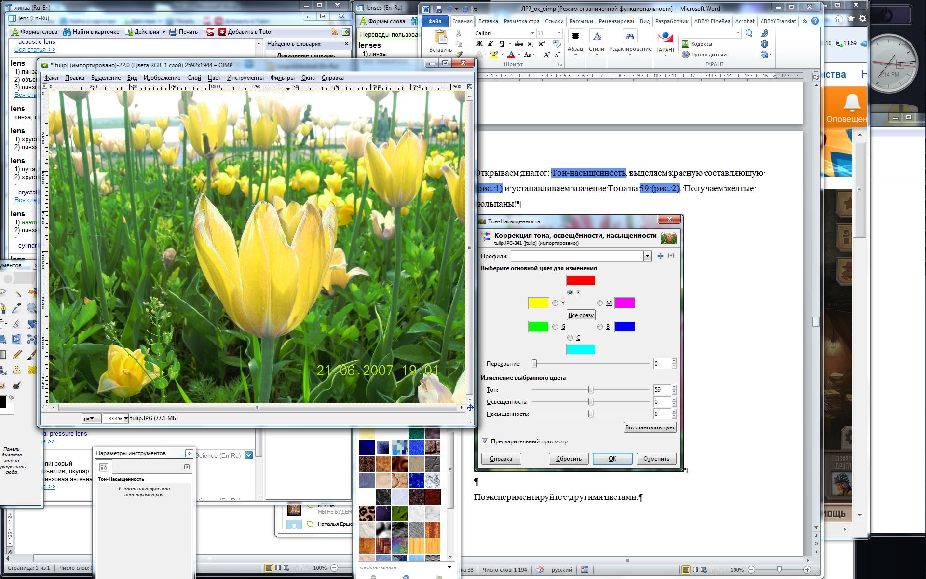Select the G green radio button
The height and width of the screenshot is (579, 926).
[555, 327]
